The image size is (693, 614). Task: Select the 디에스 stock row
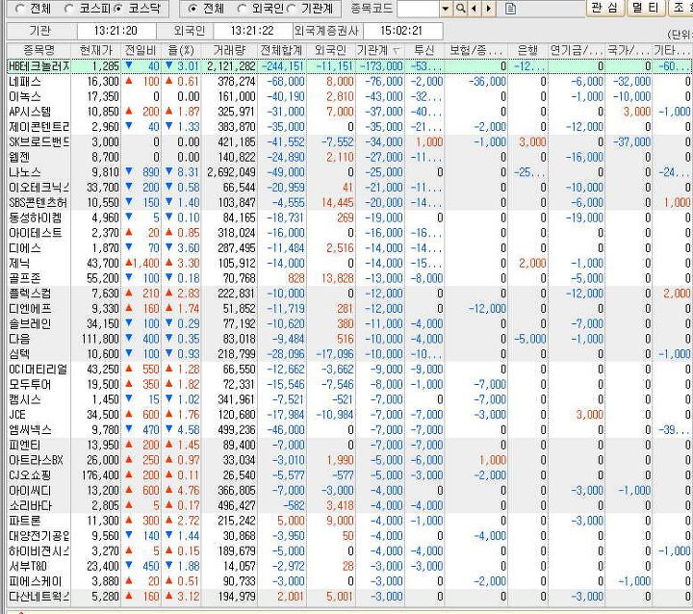tap(349, 248)
